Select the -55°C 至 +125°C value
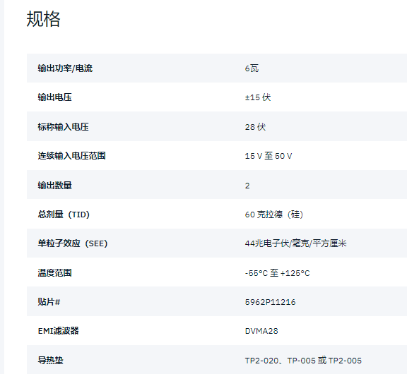Image resolution: width=407 pixels, height=374 pixels. click(x=277, y=273)
